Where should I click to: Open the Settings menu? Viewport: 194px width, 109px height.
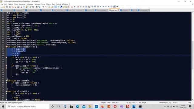coord(37,4)
